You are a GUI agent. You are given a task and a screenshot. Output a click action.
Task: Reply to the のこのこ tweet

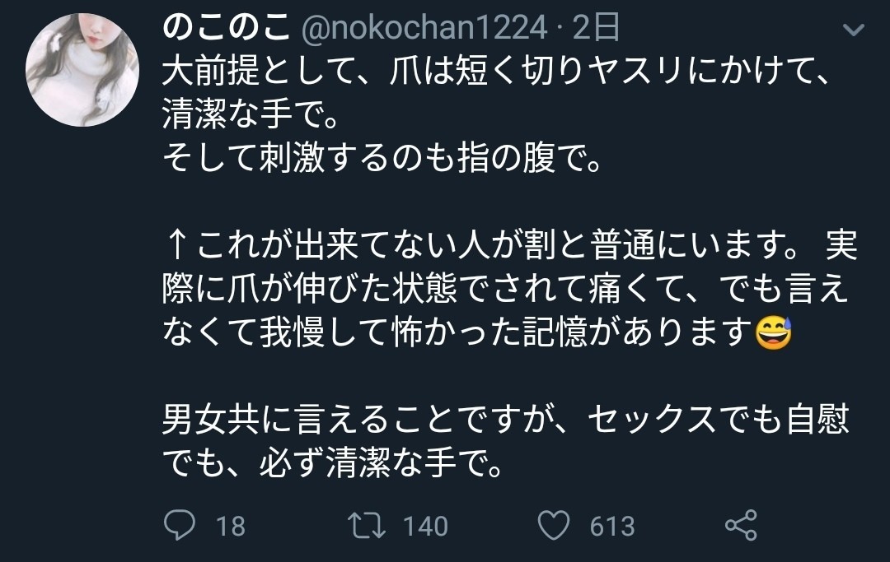click(179, 525)
